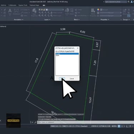Expand the Annotation panel dropdown
The height and width of the screenshot is (134, 134).
(19, 20)
